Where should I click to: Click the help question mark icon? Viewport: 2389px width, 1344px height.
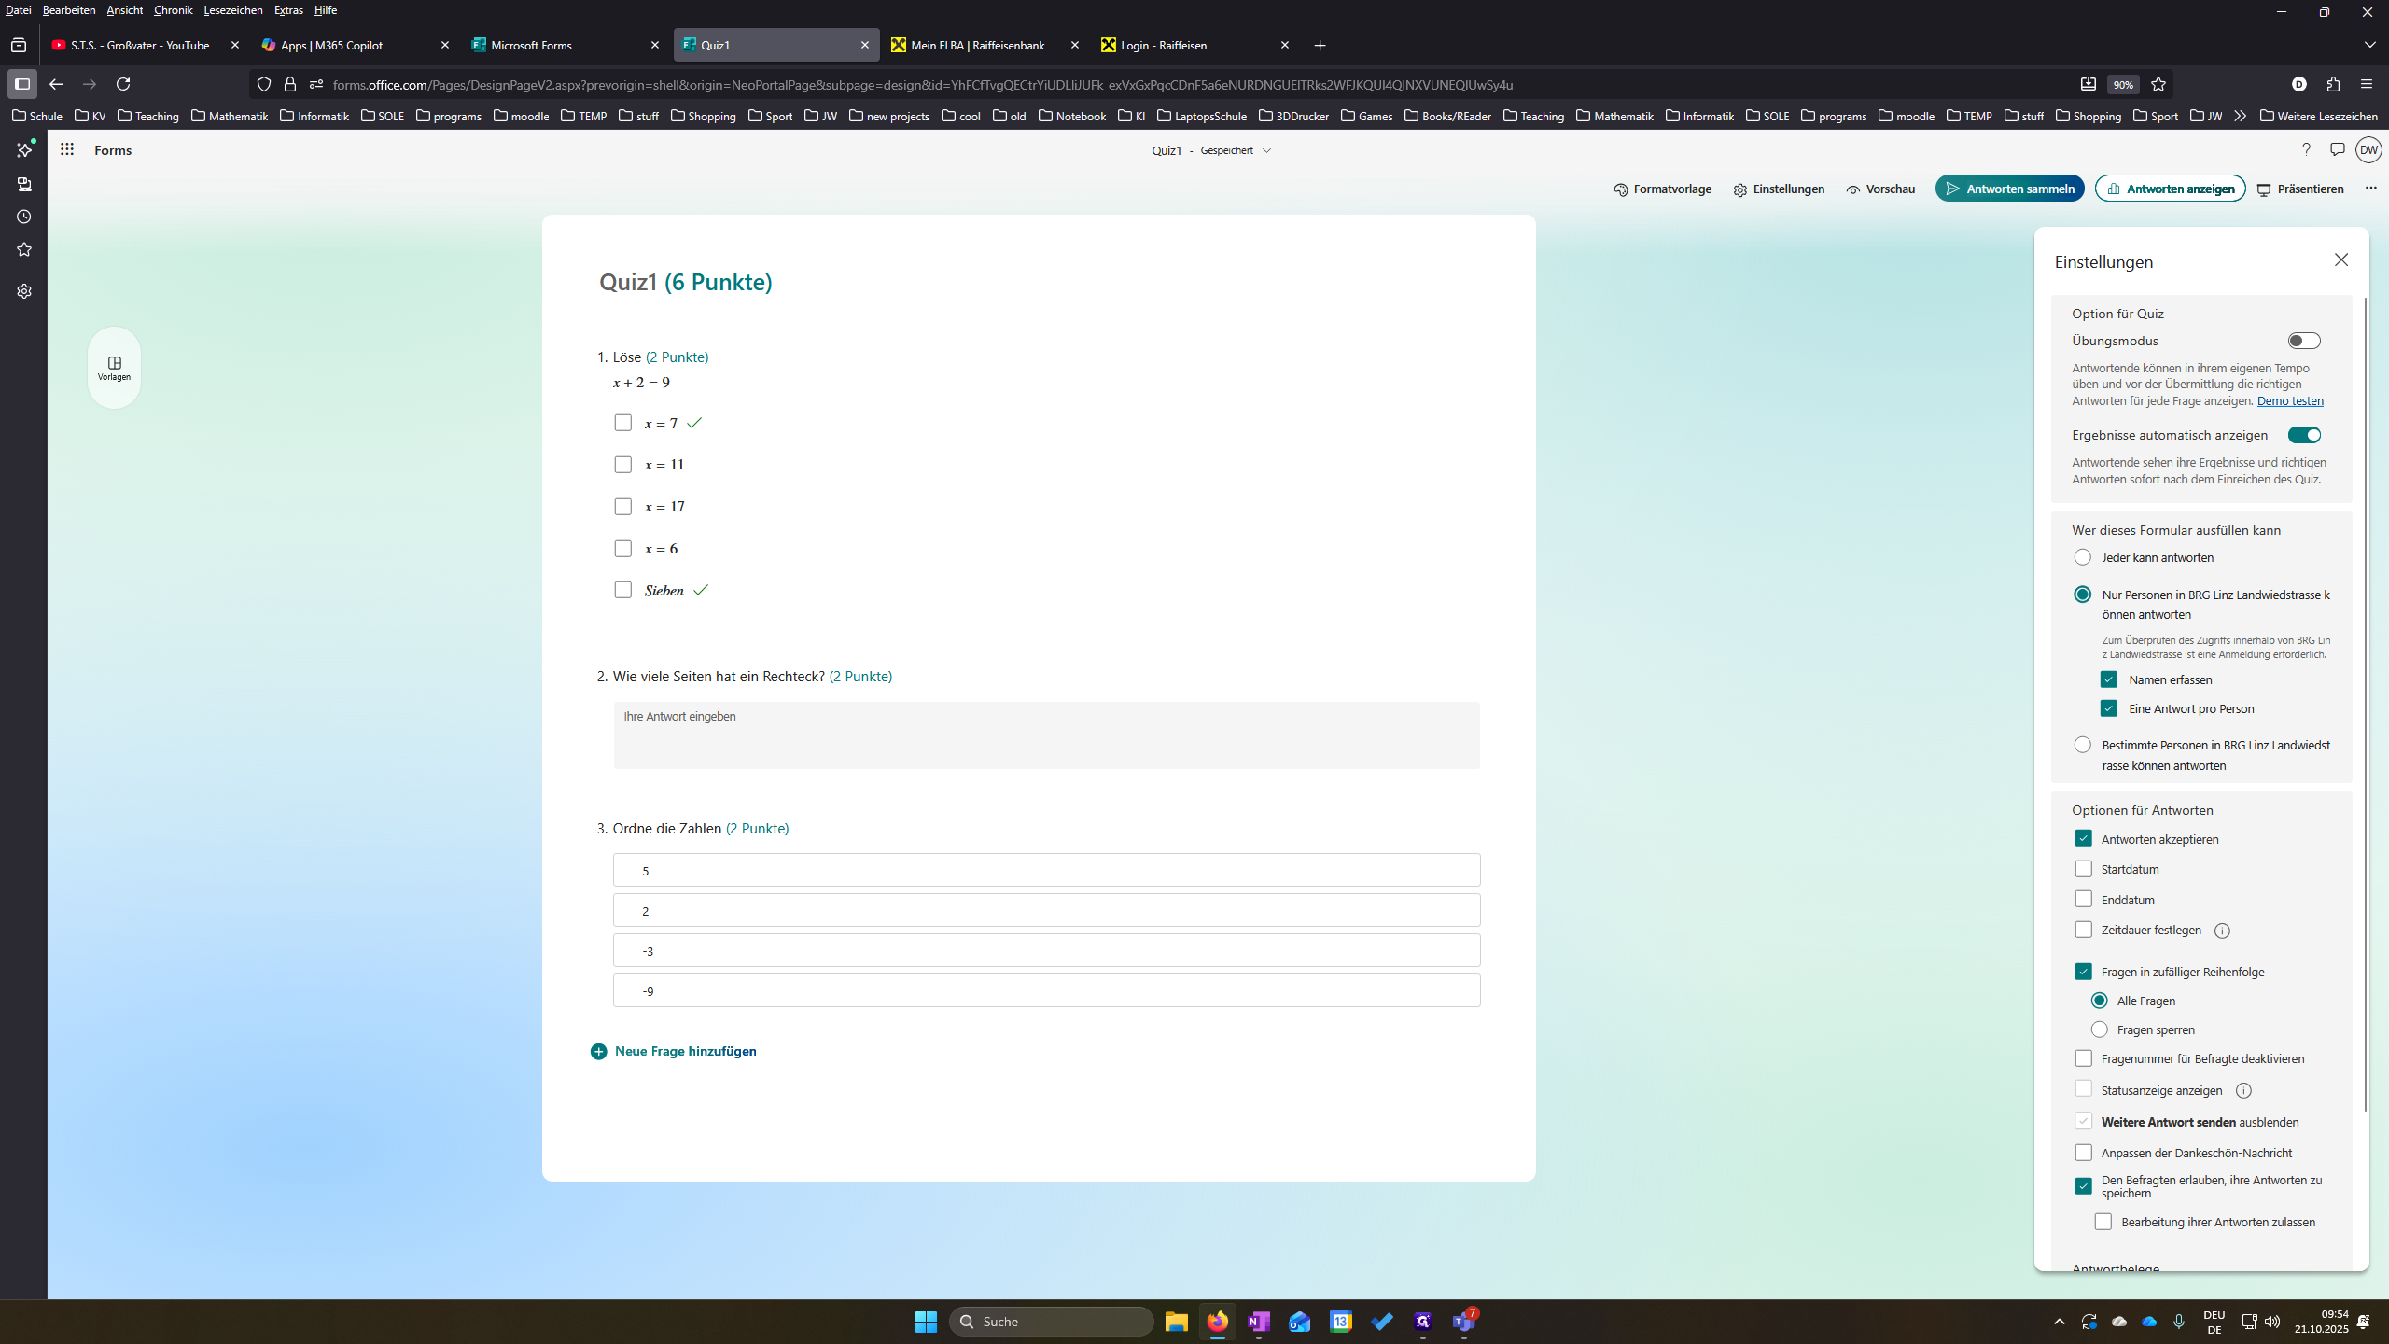click(x=2306, y=149)
